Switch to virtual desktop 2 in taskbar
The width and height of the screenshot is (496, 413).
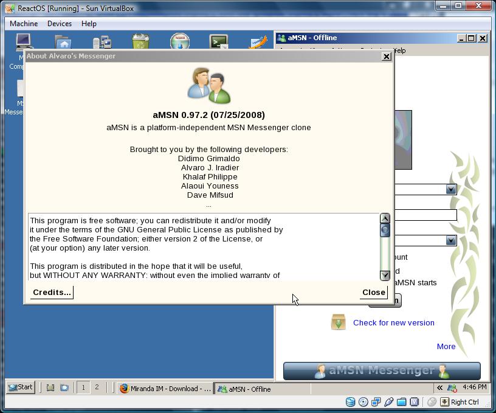tap(97, 387)
